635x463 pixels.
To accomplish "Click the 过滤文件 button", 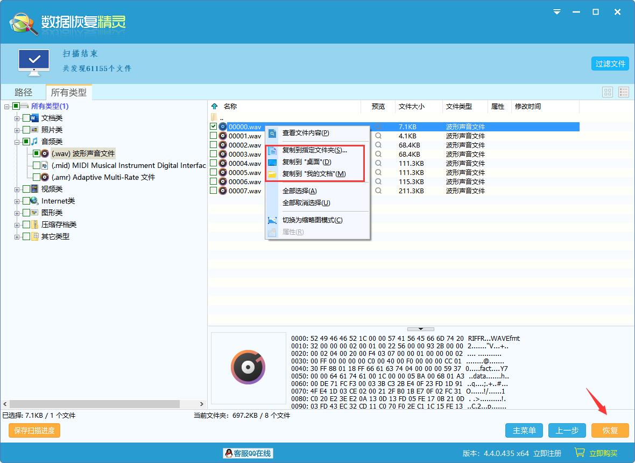I will (x=610, y=64).
